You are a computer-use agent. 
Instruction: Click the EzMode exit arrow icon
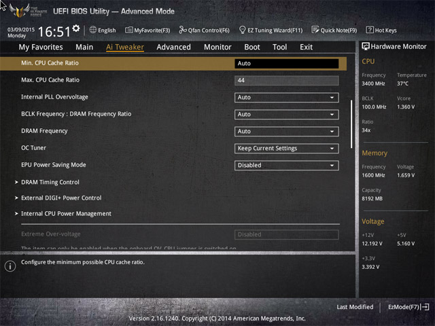(x=425, y=307)
